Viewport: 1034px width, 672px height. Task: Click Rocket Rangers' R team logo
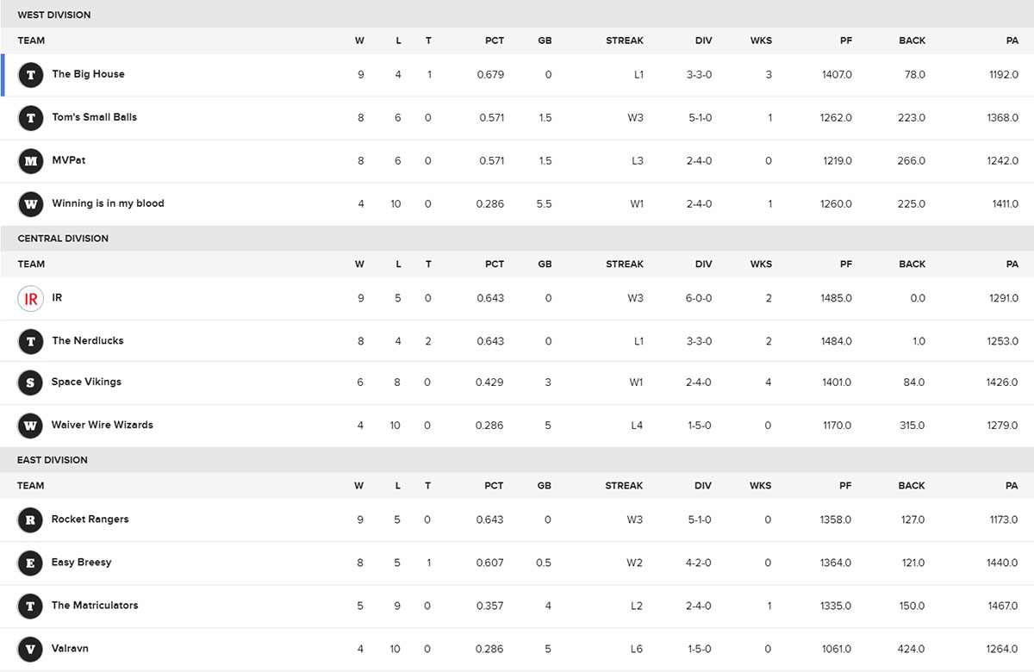coord(31,520)
